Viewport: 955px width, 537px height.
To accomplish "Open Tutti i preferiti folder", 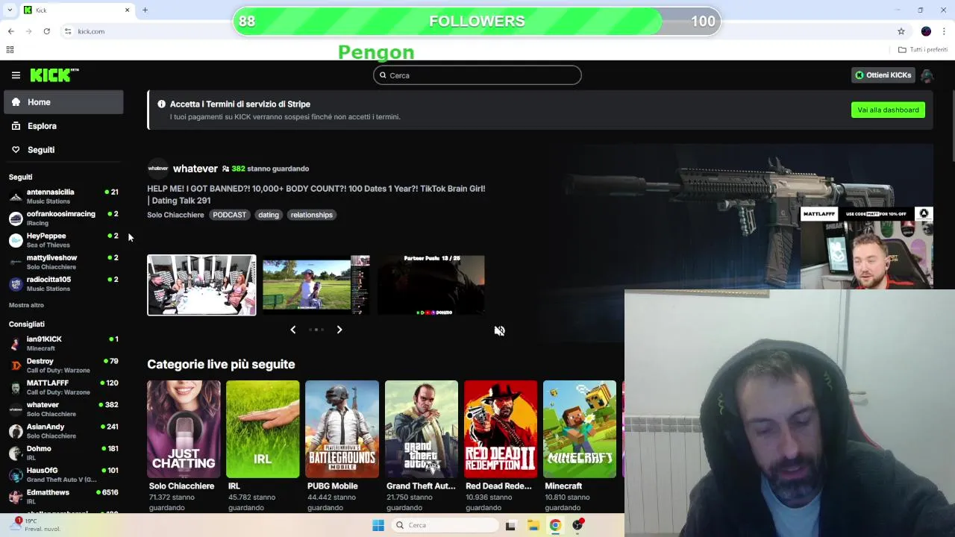I will click(x=923, y=50).
